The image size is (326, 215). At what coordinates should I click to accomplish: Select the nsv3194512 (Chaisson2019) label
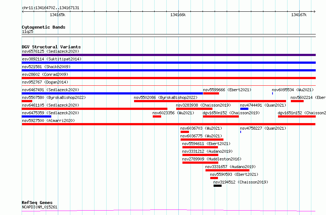pyautogui.click(x=241, y=182)
